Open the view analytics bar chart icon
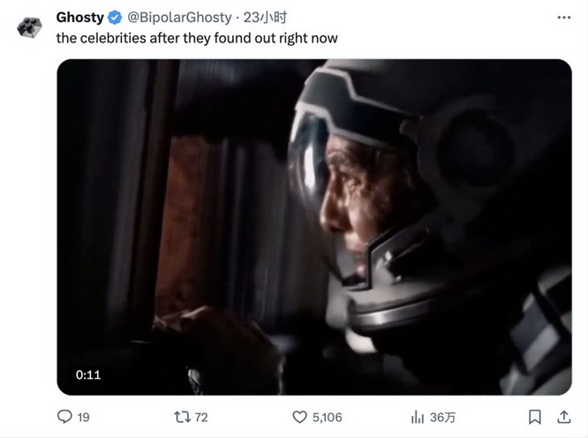 click(x=418, y=417)
